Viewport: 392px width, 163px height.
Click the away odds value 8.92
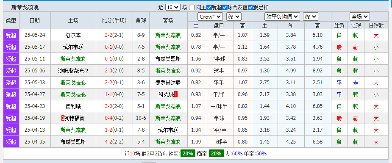(318, 71)
